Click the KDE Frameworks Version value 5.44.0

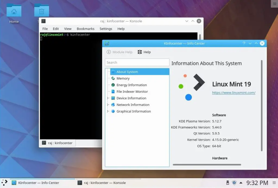pos(217,127)
